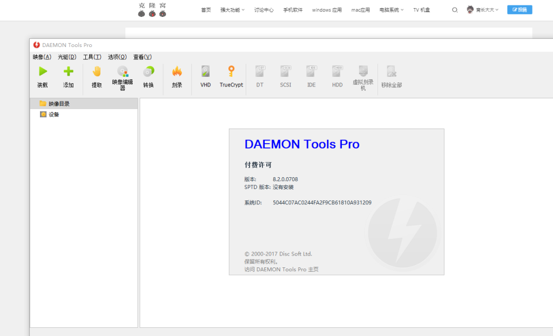Open the windows 应用 nav link
Screen dimensions: 553x336
pyautogui.click(x=327, y=10)
